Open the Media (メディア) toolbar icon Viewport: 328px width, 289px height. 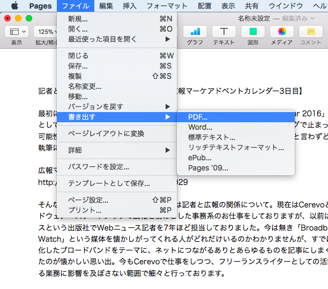[282, 32]
